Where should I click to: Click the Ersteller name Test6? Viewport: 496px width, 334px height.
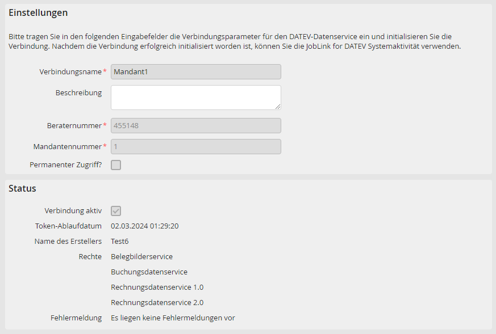pos(119,241)
